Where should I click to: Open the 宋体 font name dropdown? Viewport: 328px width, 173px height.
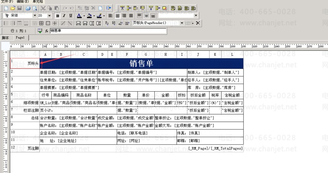[34, 16]
